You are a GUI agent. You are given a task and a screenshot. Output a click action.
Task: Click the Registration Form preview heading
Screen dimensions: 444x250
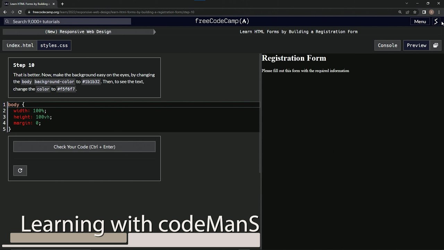294,58
